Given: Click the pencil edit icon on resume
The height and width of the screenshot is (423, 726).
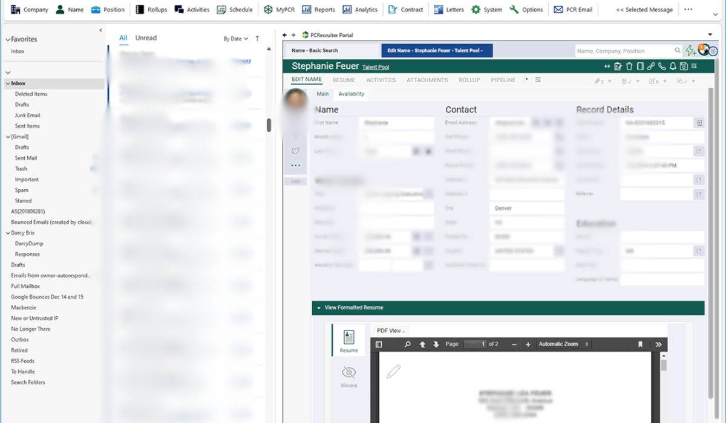Looking at the screenshot, I should point(393,372).
